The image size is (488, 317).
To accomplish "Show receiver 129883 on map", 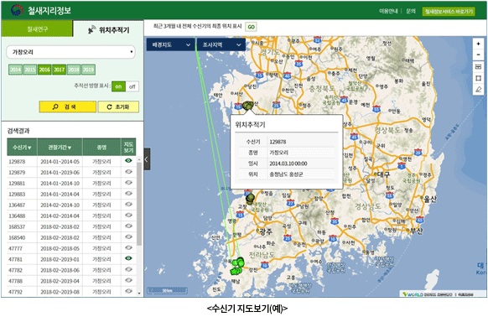I will pos(128,194).
